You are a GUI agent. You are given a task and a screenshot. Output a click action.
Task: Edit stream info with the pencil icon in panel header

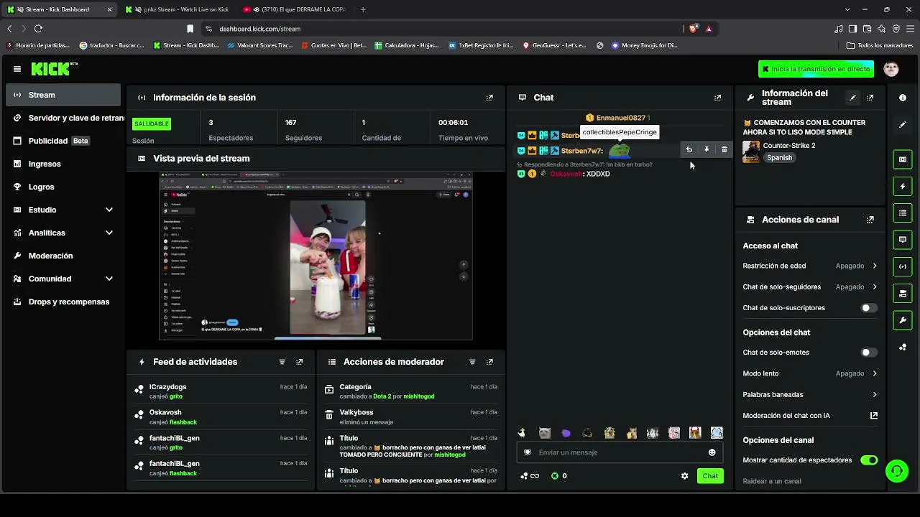(852, 98)
